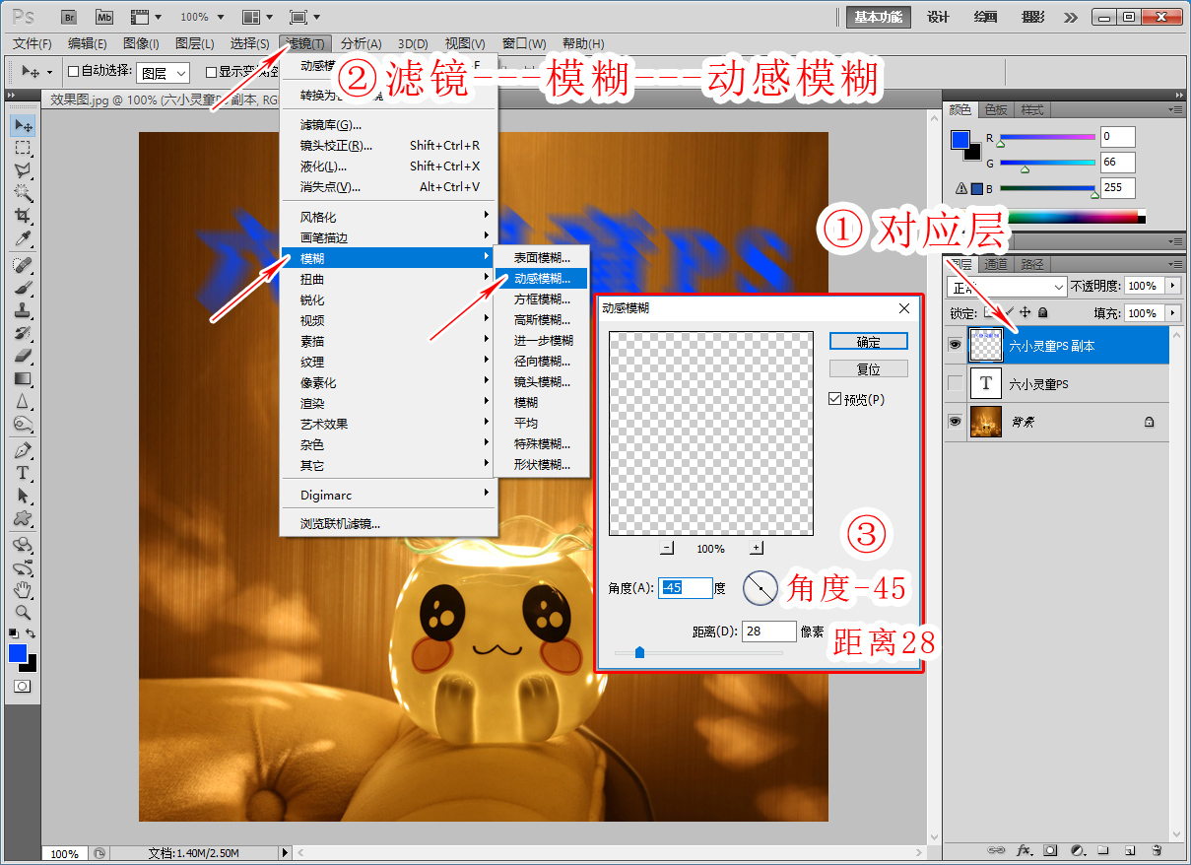
Task: Toggle lock position for the layer
Action: [1025, 312]
